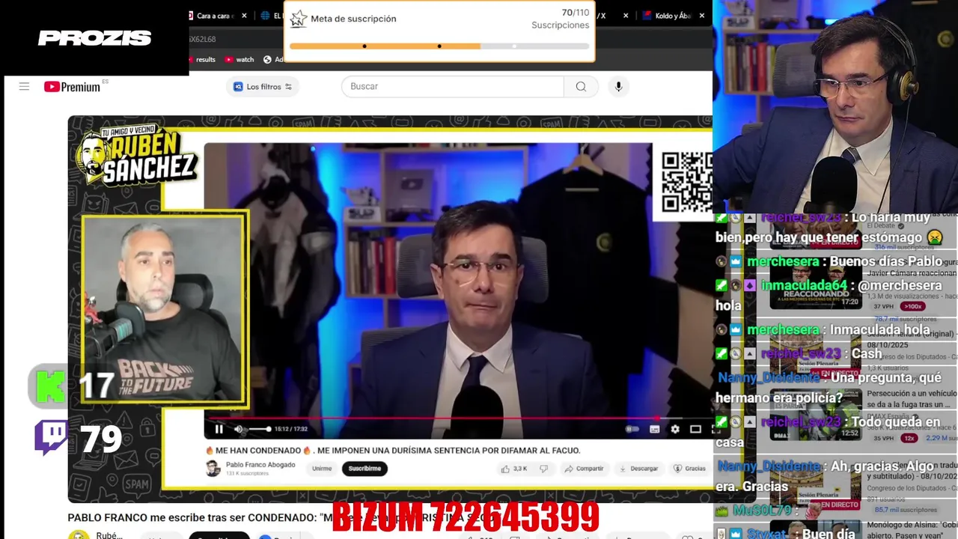Click the crown badge beside merchesera Inmaculada hola
Image resolution: width=958 pixels, height=539 pixels.
click(736, 330)
